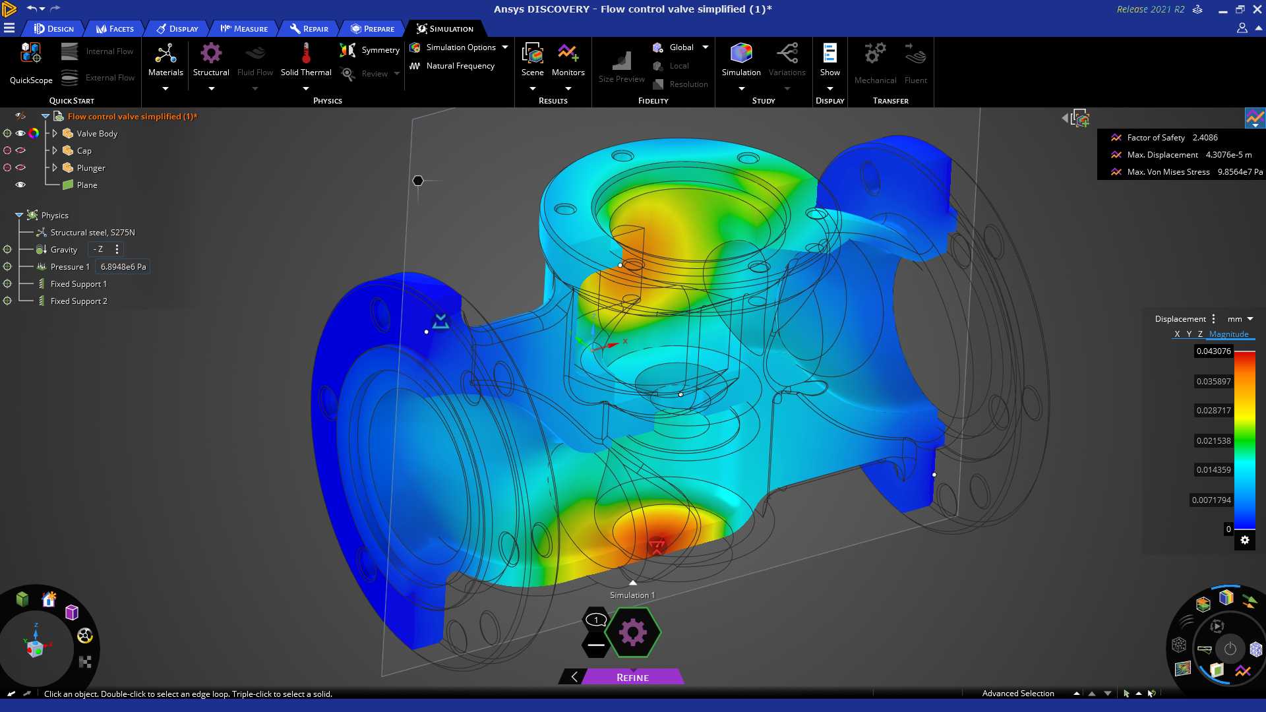Click the simulation solve gear hexagon
Image resolution: width=1266 pixels, height=712 pixels.
(x=632, y=633)
